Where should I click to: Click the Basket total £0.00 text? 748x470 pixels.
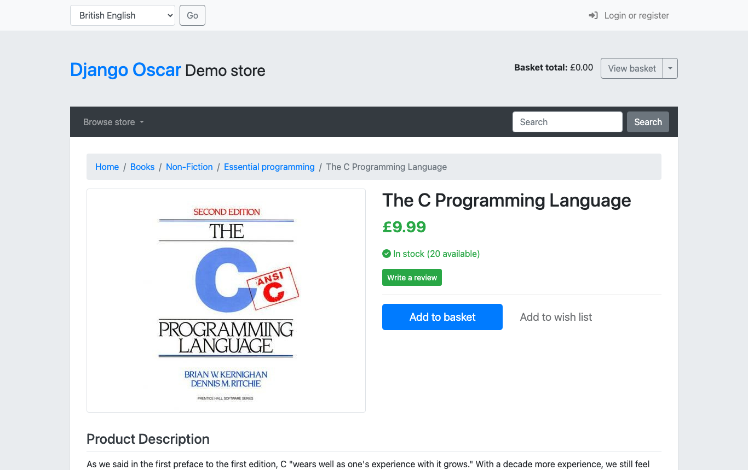(x=554, y=68)
